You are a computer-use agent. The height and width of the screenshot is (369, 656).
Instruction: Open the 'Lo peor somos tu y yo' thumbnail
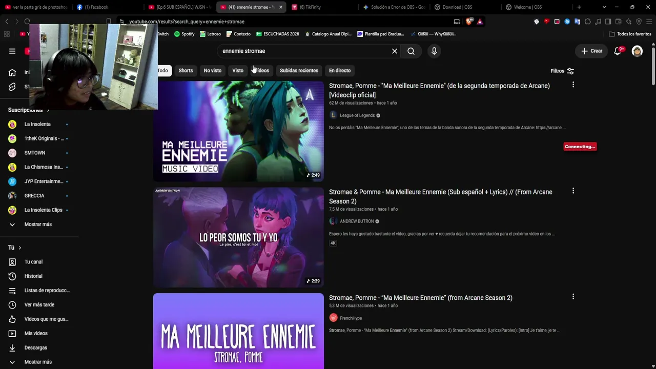[x=238, y=237]
